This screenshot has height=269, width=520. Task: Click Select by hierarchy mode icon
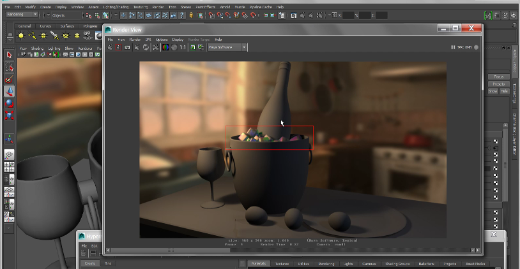[89, 15]
